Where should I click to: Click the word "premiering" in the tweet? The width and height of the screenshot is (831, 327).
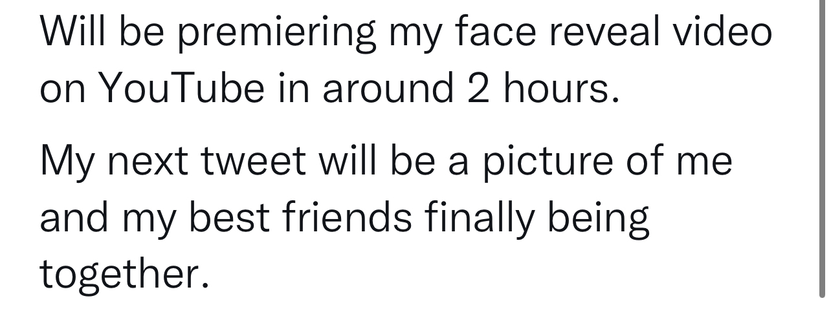pos(276,32)
